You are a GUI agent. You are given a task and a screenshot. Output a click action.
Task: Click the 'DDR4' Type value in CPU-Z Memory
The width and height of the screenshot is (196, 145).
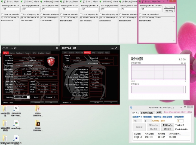tap(78, 58)
